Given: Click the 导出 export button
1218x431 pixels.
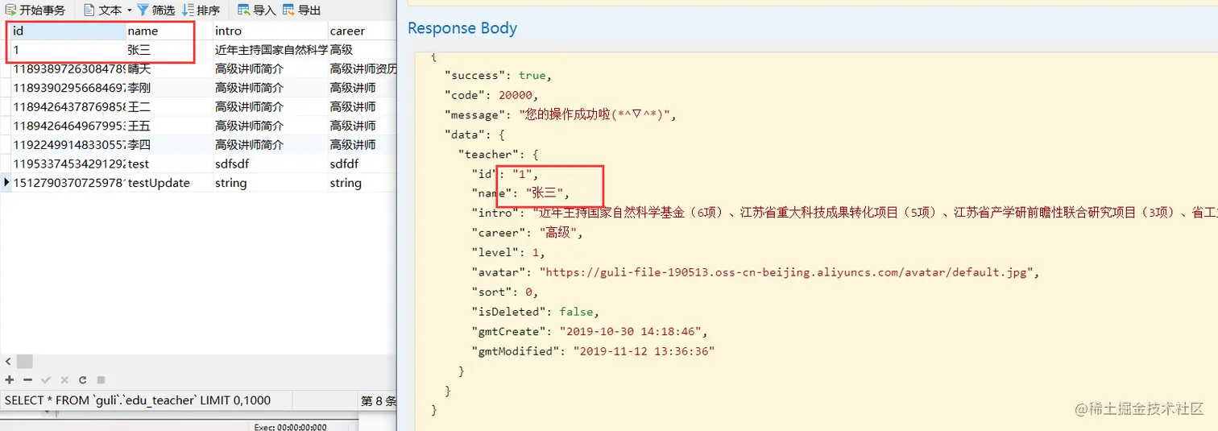Looking at the screenshot, I should 301,10.
